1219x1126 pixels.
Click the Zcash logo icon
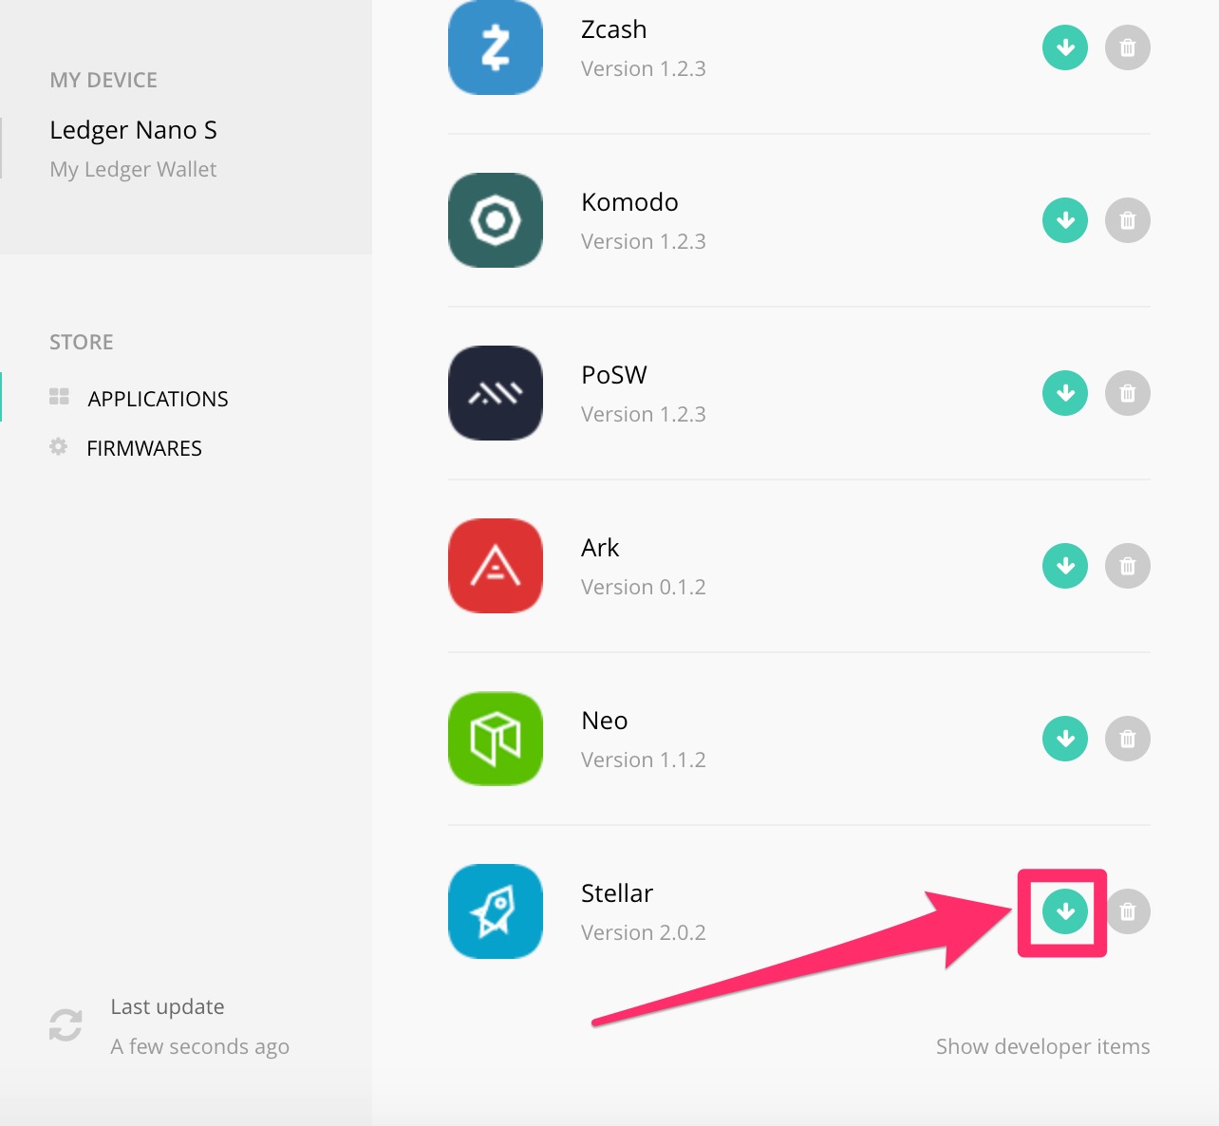[496, 47]
